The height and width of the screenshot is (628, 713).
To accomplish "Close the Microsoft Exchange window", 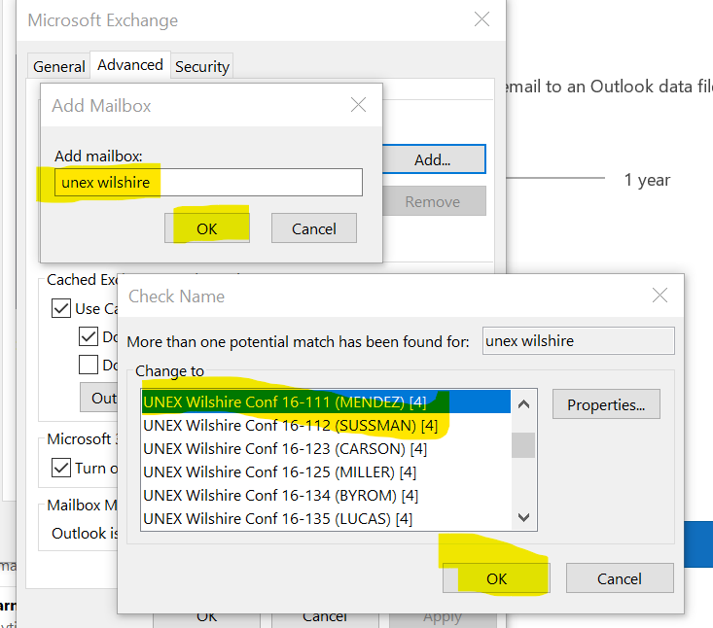I will (481, 19).
